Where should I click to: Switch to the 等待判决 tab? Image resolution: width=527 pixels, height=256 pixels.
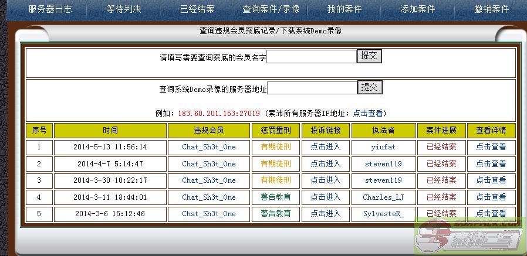click(124, 9)
